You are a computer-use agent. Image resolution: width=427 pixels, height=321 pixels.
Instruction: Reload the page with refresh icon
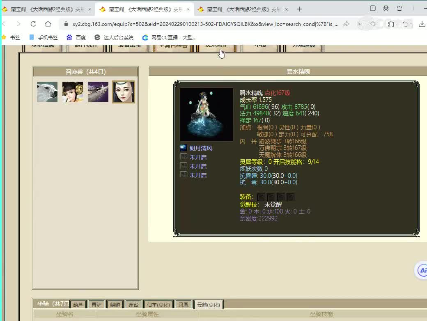[33, 24]
